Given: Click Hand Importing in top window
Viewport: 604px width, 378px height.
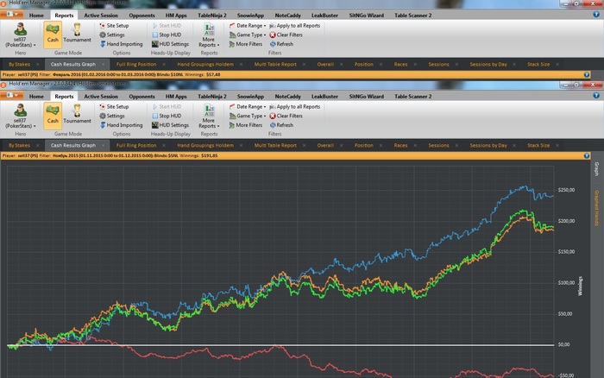Looking at the screenshot, I should tap(121, 44).
